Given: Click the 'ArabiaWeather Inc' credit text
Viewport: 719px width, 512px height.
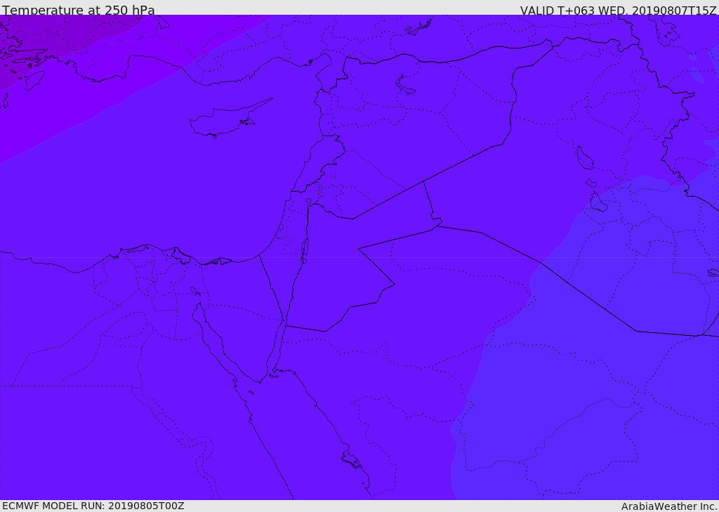Looking at the screenshot, I should (670, 506).
